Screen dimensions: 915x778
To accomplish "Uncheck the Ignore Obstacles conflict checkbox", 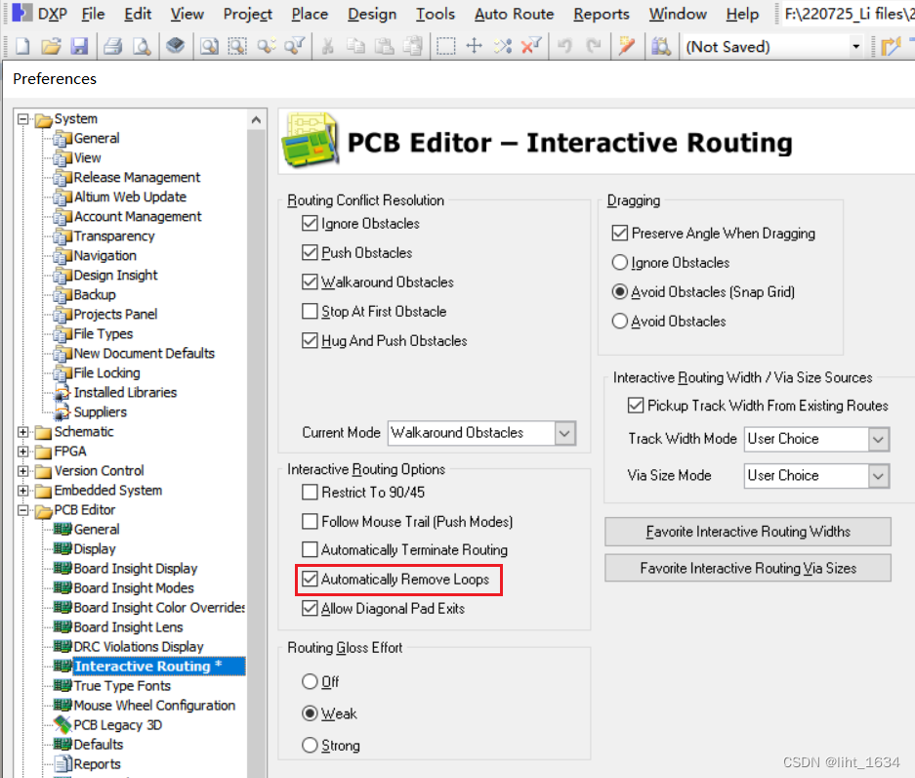I will pos(310,223).
